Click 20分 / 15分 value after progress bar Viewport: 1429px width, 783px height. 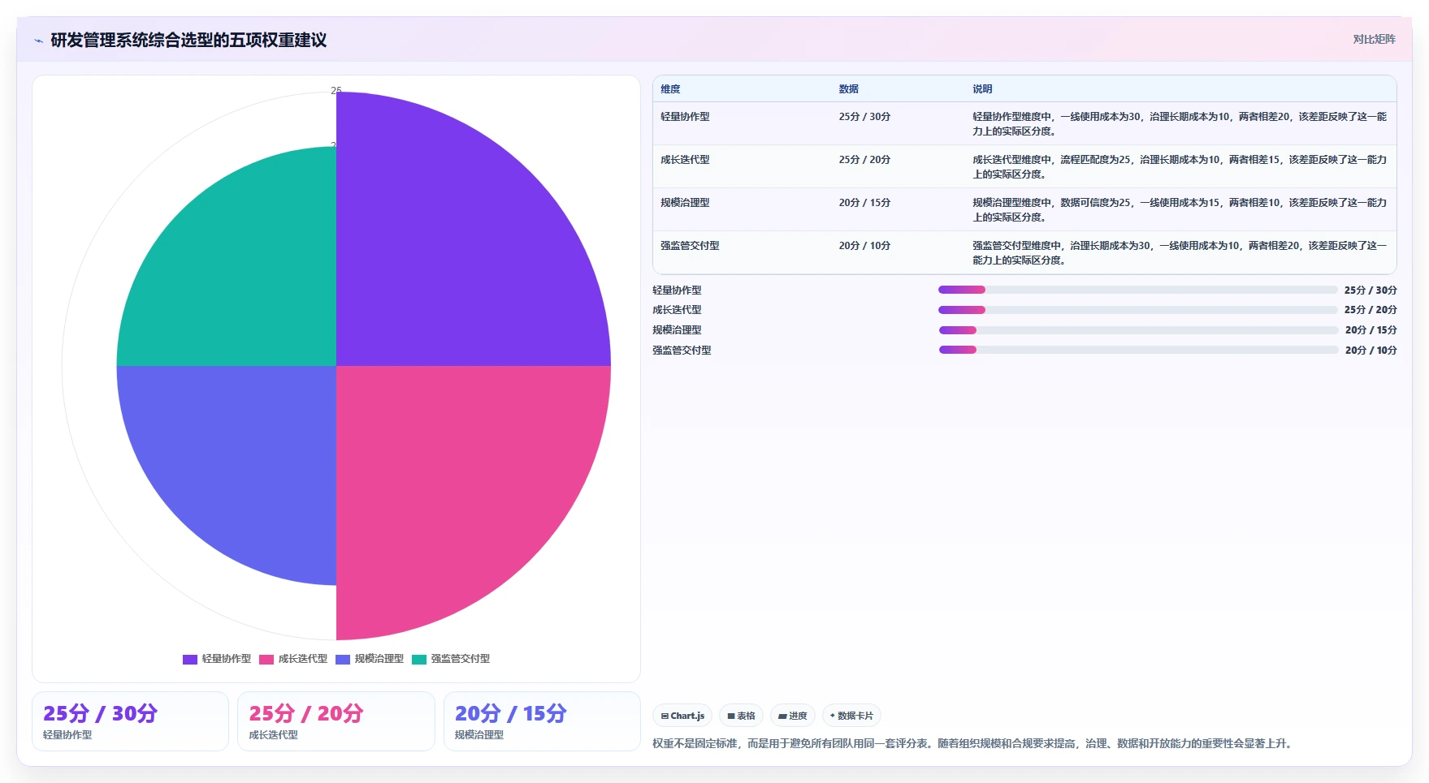click(1371, 330)
